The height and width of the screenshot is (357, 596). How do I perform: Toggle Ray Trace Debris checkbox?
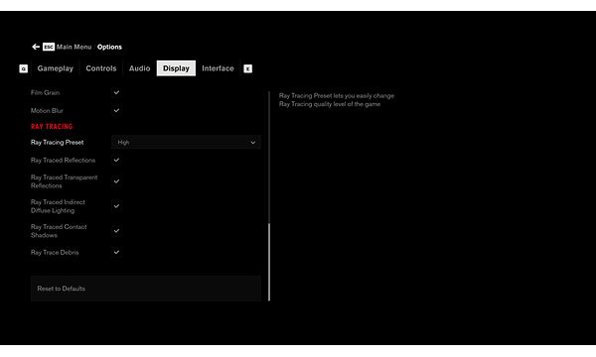pyautogui.click(x=116, y=252)
